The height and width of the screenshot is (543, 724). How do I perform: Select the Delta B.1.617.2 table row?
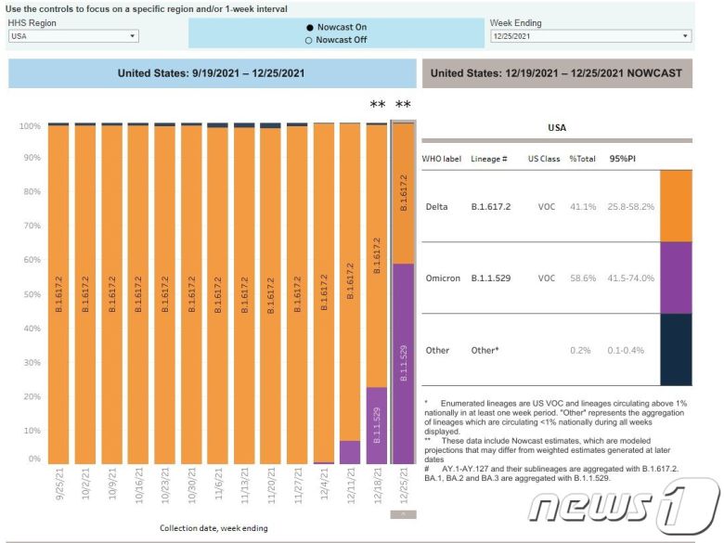point(538,206)
